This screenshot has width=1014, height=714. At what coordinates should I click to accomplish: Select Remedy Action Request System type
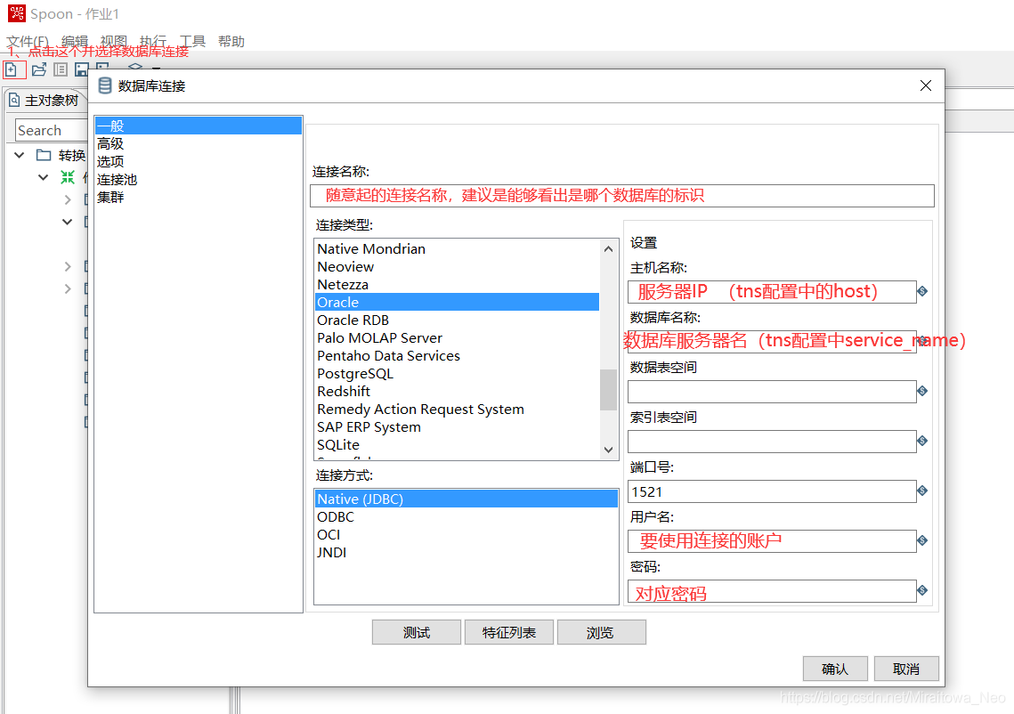pos(458,409)
